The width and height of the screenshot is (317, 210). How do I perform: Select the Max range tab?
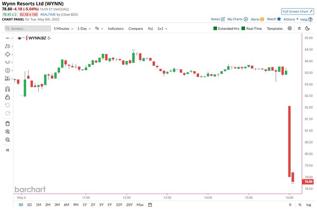140,205
